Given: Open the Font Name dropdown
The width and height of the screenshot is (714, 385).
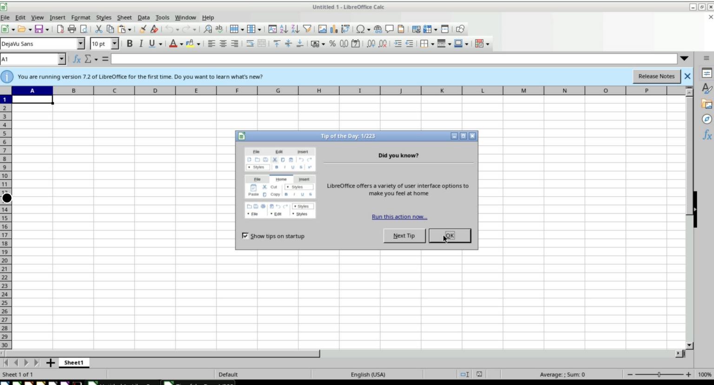Looking at the screenshot, I should pos(80,44).
